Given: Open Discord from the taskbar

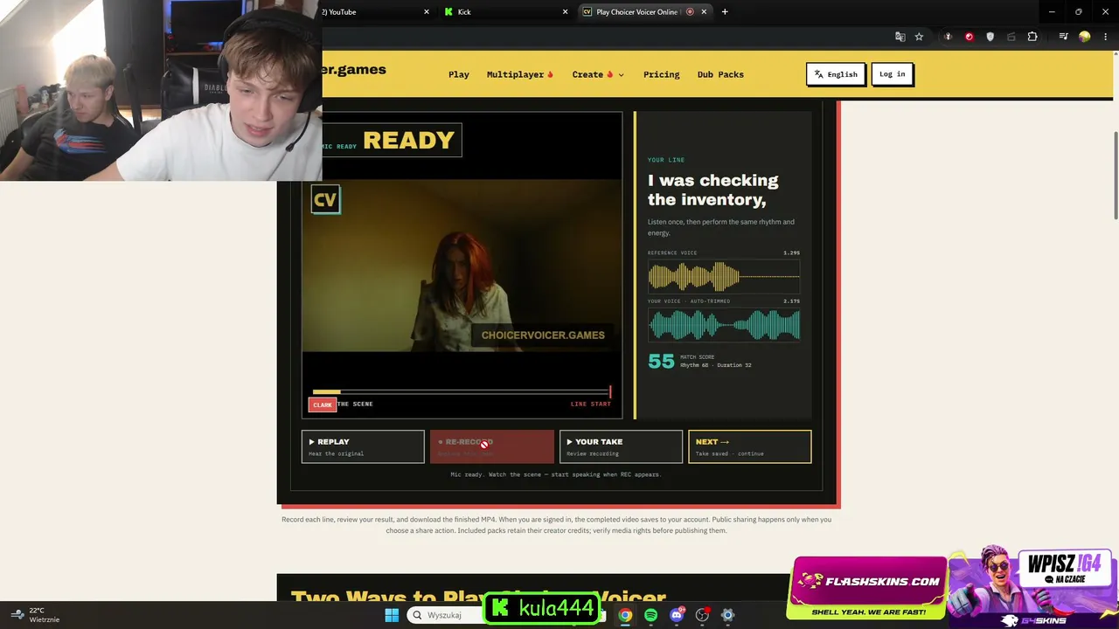Looking at the screenshot, I should (676, 615).
